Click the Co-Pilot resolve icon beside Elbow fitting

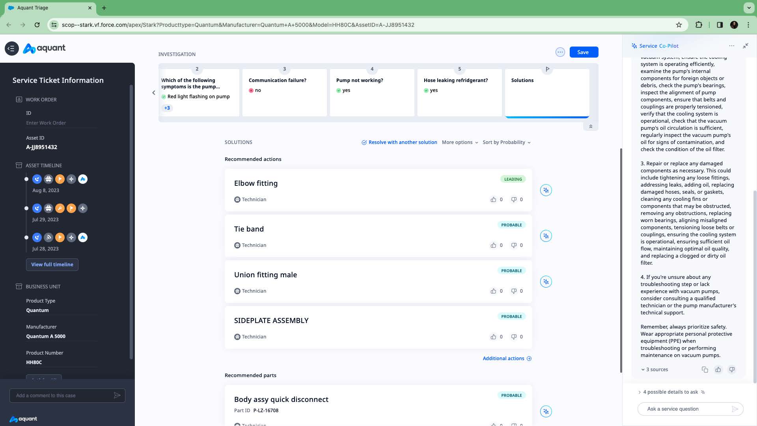click(x=546, y=190)
